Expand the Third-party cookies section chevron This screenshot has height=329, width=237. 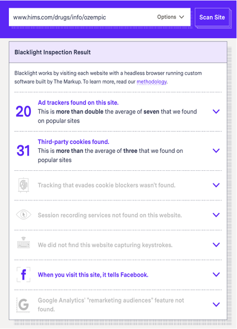(216, 151)
